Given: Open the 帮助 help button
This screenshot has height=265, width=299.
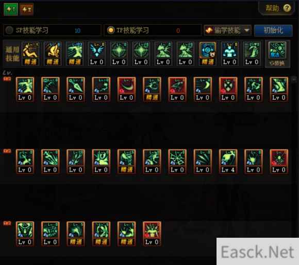Looking at the screenshot, I should pos(278,8).
